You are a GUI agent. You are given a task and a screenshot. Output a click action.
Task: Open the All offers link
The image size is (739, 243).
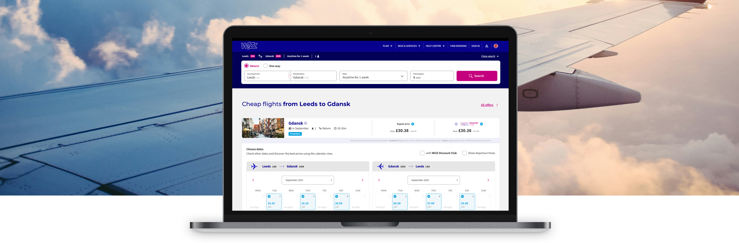[487, 105]
